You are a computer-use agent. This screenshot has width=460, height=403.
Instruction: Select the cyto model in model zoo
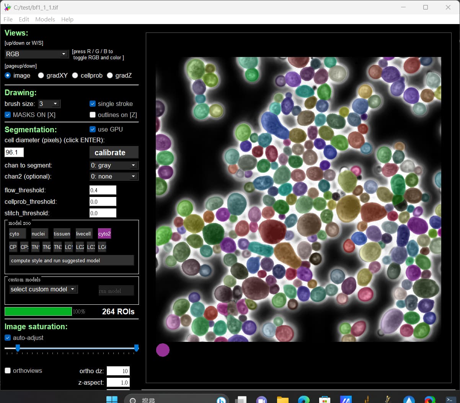(17, 234)
